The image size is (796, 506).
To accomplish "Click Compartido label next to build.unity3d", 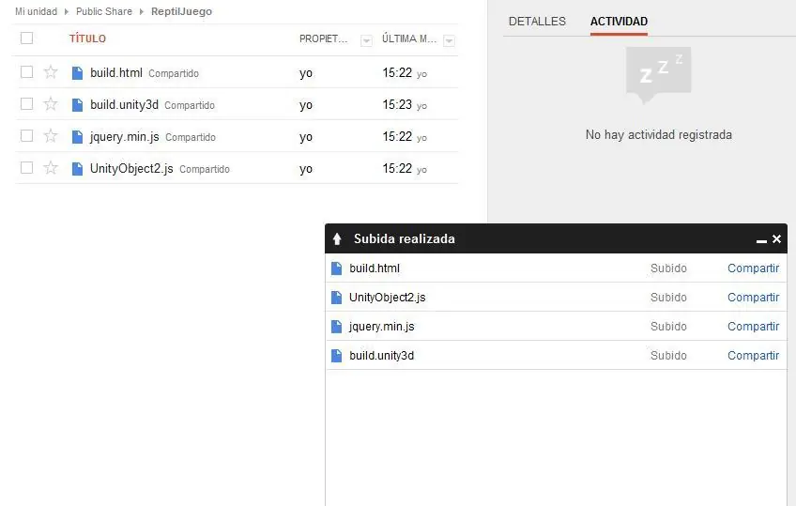I will click(x=190, y=105).
